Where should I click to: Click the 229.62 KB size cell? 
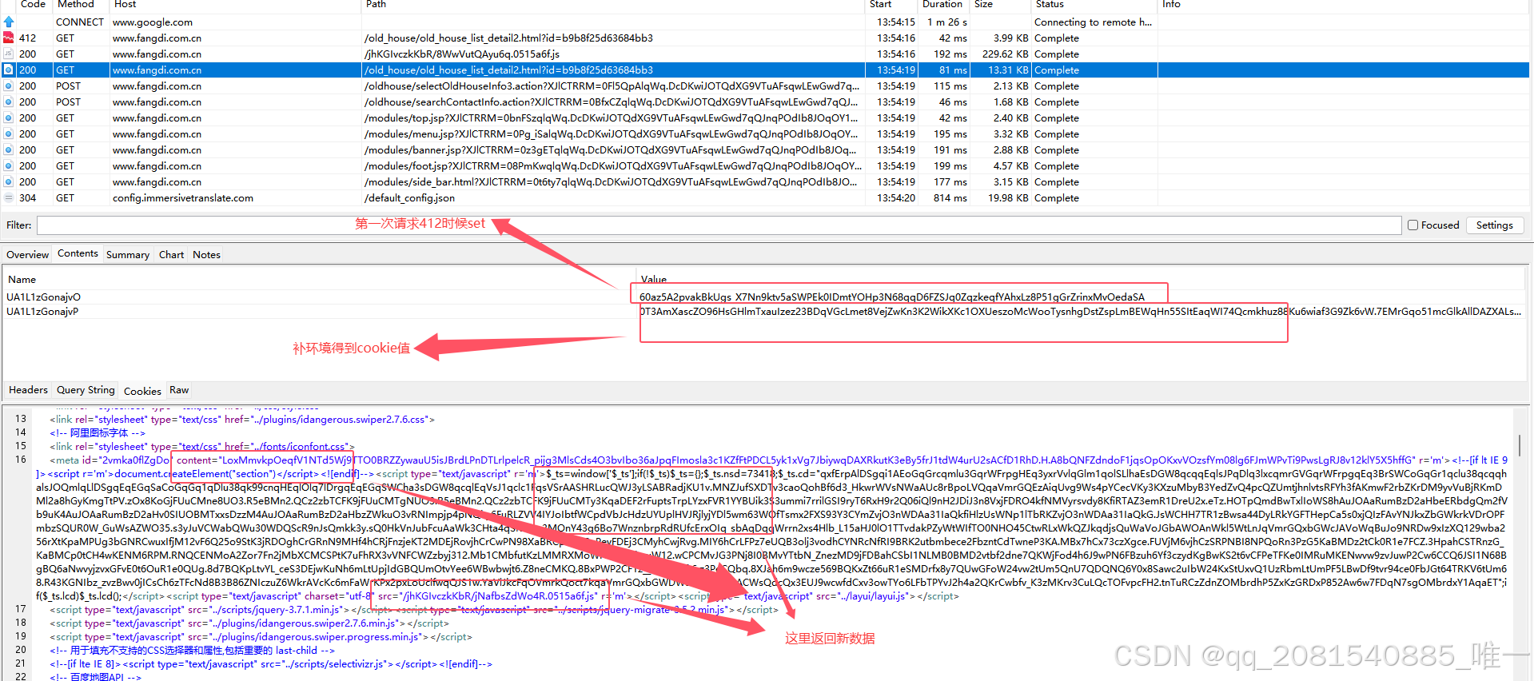pyautogui.click(x=1005, y=54)
